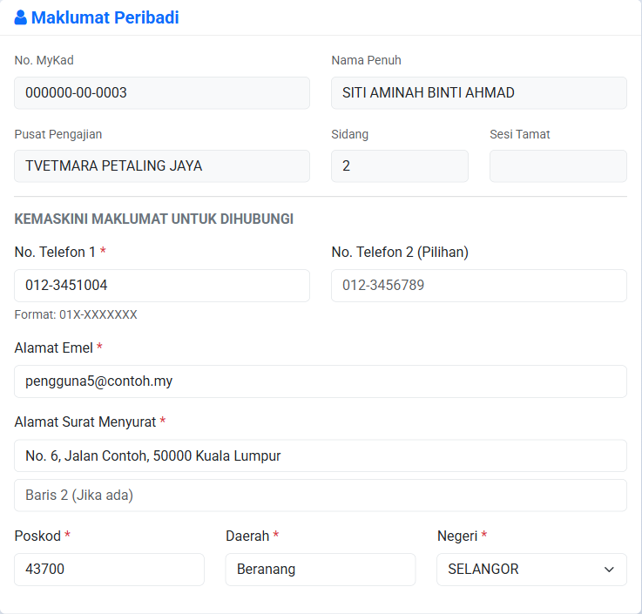This screenshot has height=614, width=642.
Task: Focus the Baris 2 (Jika ada) field
Action: click(x=321, y=496)
